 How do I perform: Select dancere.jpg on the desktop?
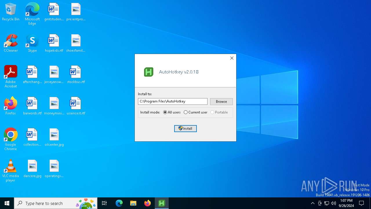tap(32, 169)
